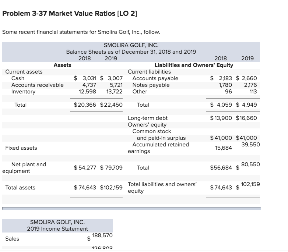288x252 pixels.
Task: Click the Balance Sheets as of December 31 title
Action: (131, 52)
